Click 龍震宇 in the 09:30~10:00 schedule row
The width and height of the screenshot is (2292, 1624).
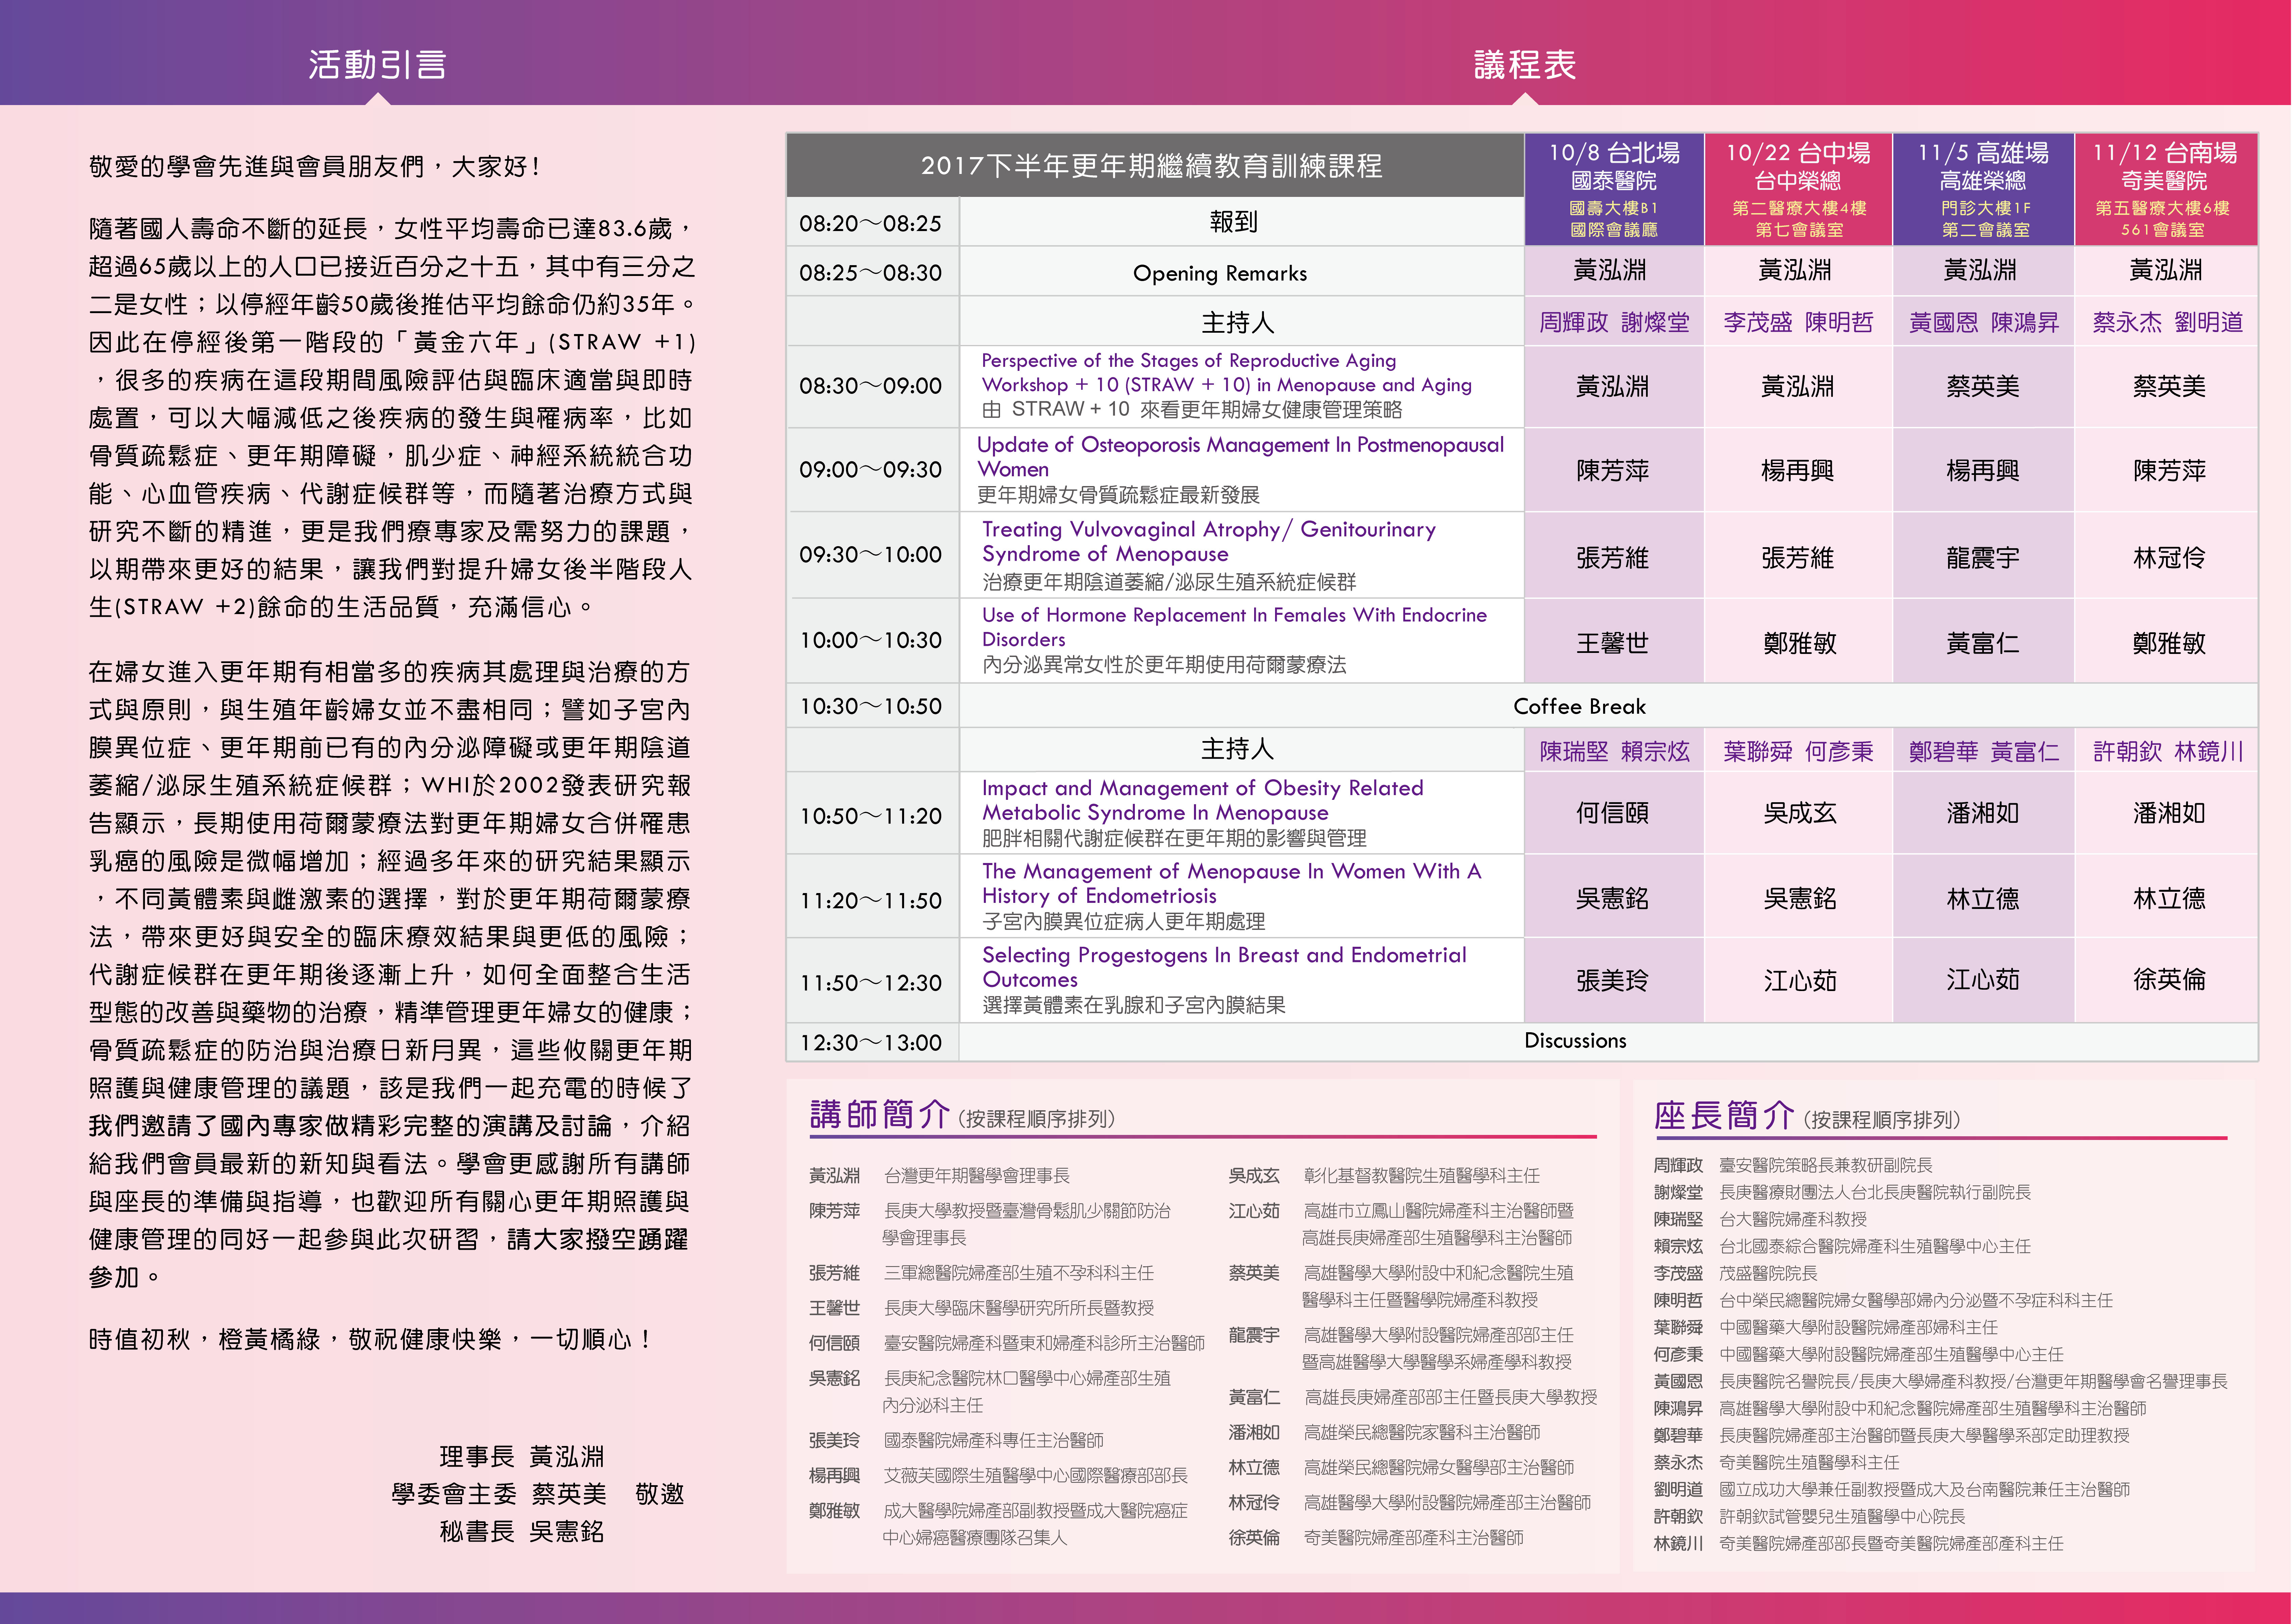pos(1983,558)
